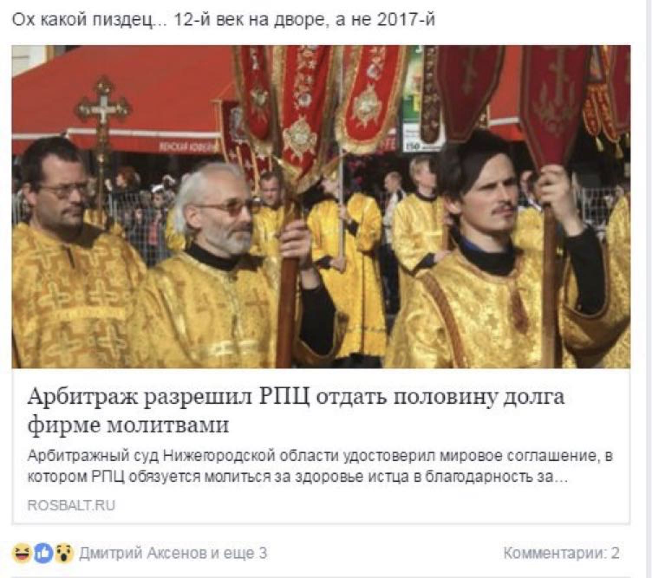Click the blue thumbs-up like reaction

pyautogui.click(x=44, y=553)
